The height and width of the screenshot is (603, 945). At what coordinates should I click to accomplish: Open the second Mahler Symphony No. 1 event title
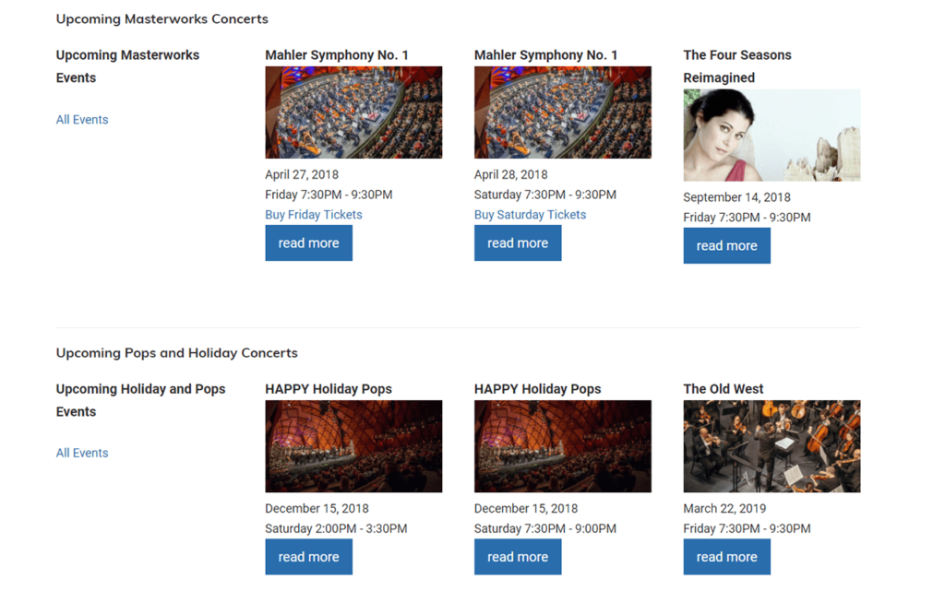[x=544, y=54]
